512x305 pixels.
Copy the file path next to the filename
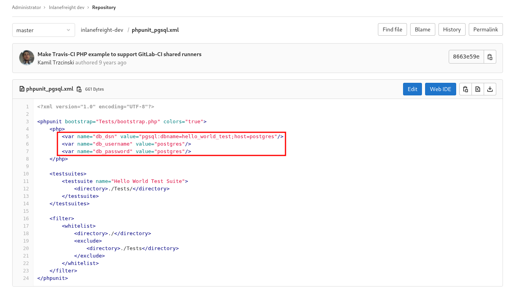pyautogui.click(x=78, y=89)
